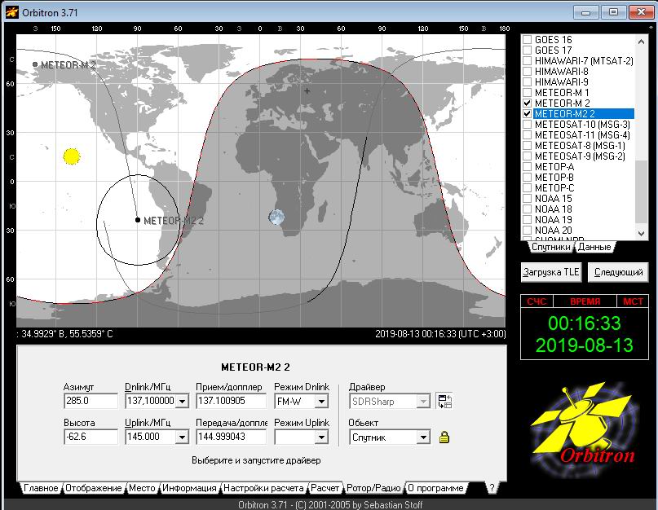Click the driver start icon beside SDRSharp
The height and width of the screenshot is (510, 658).
pyautogui.click(x=444, y=401)
